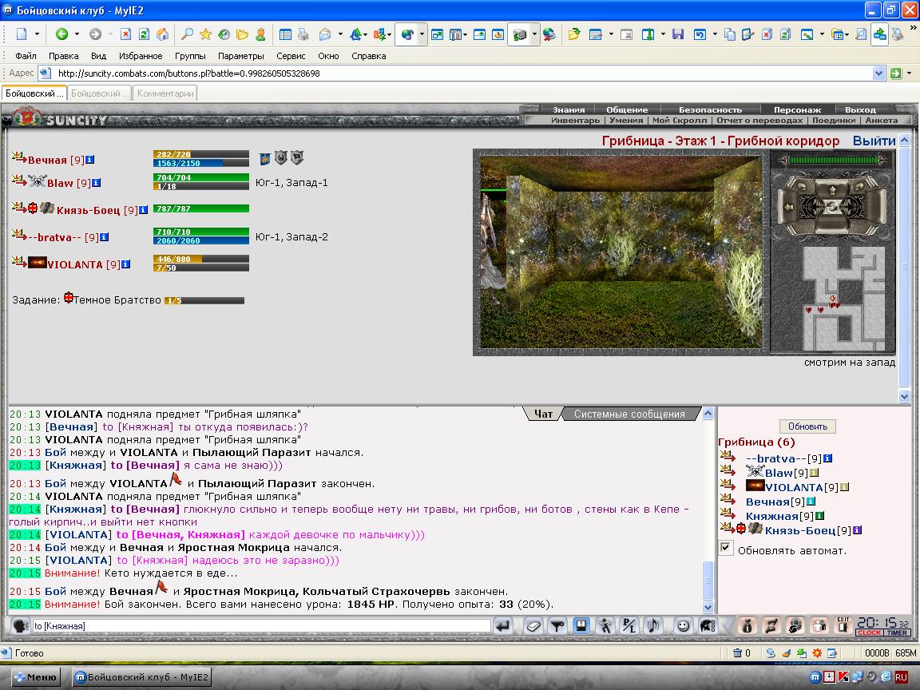Screen dimensions: 920x690
Task: Open the Файл menu
Action: click(x=26, y=56)
